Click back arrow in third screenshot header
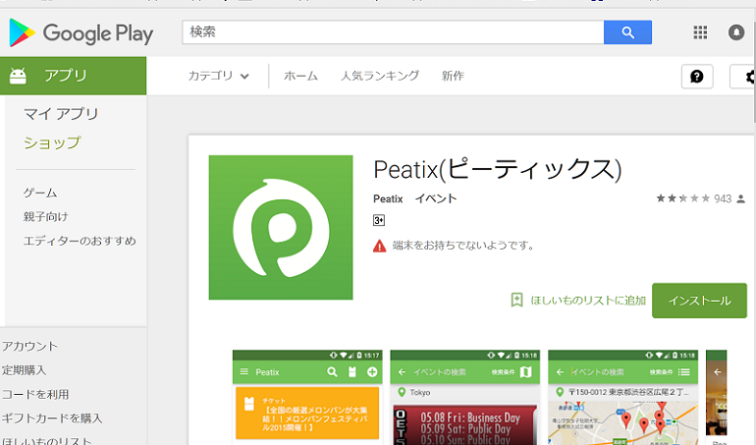Screen dimensions: 756x445 [560, 372]
